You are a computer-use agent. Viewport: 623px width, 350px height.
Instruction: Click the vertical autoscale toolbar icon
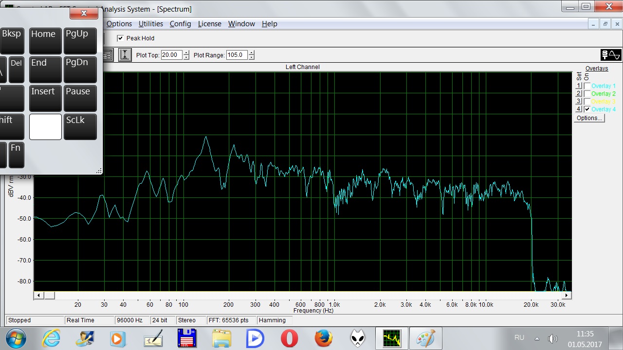[125, 55]
